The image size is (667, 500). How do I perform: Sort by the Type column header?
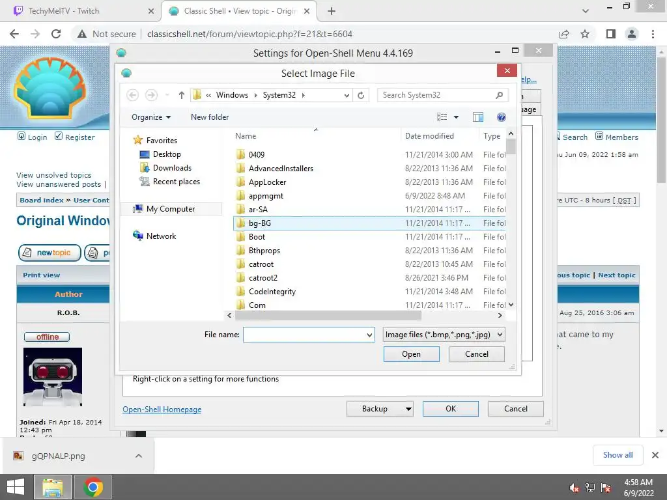[x=492, y=136]
